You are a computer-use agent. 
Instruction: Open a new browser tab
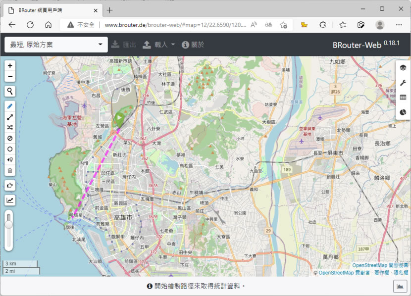(110, 10)
